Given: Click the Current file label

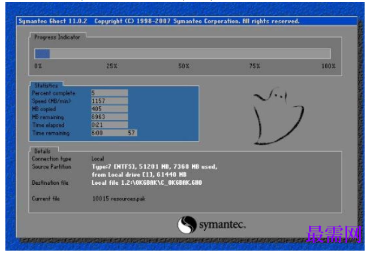Looking at the screenshot, I should tap(46, 199).
